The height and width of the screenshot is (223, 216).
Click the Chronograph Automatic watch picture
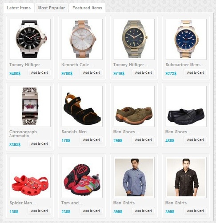(30, 106)
